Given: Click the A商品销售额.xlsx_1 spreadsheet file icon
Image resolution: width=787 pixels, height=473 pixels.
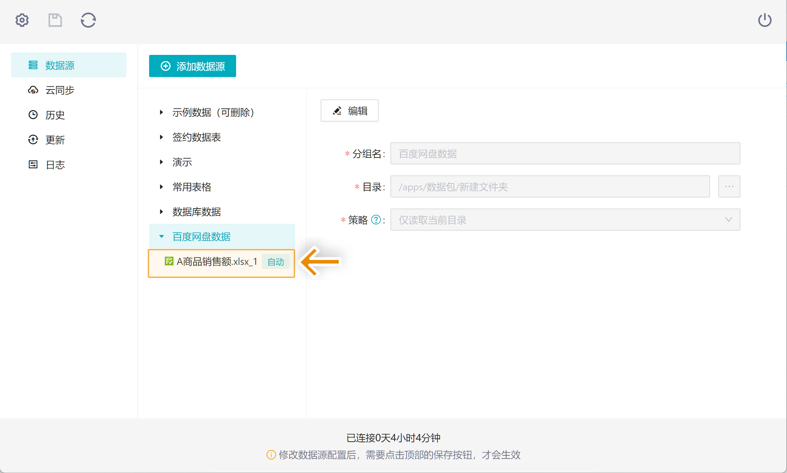Looking at the screenshot, I should click(169, 261).
